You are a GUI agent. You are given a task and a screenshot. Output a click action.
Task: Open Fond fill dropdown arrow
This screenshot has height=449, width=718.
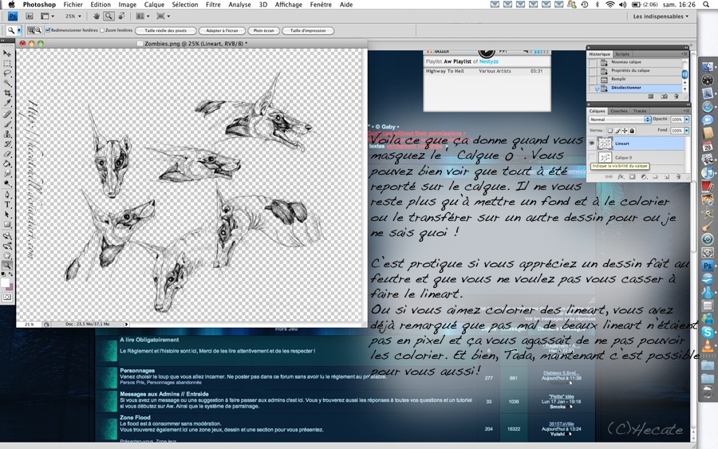tap(686, 131)
